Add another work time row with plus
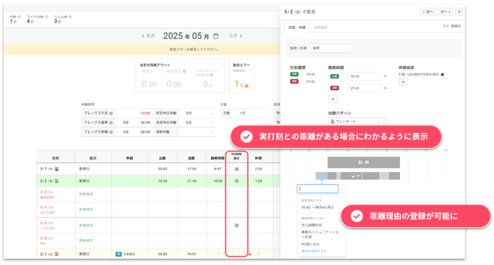494x265 pixels. pyautogui.click(x=333, y=99)
